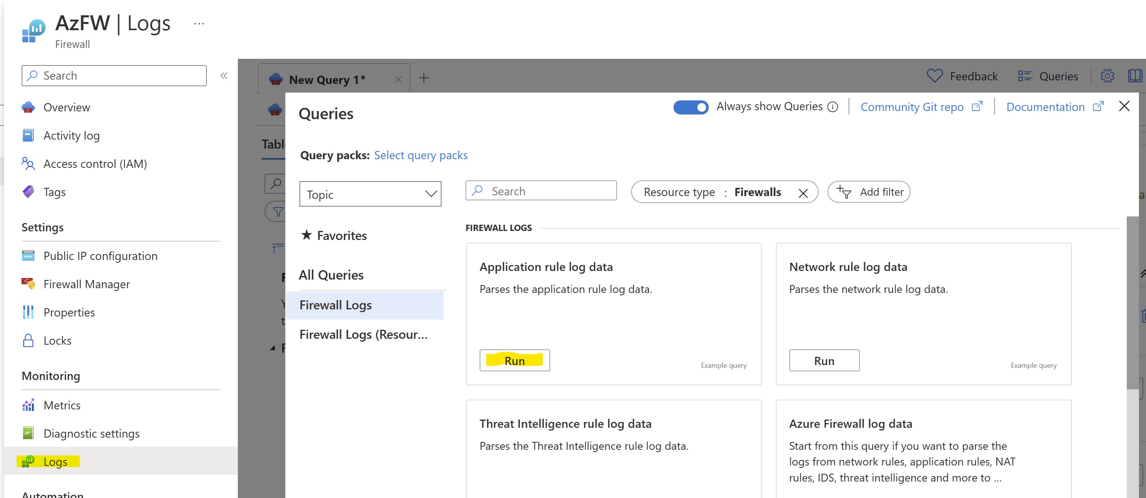
Task: Click the info icon beside Always show Queries
Action: [x=832, y=107]
